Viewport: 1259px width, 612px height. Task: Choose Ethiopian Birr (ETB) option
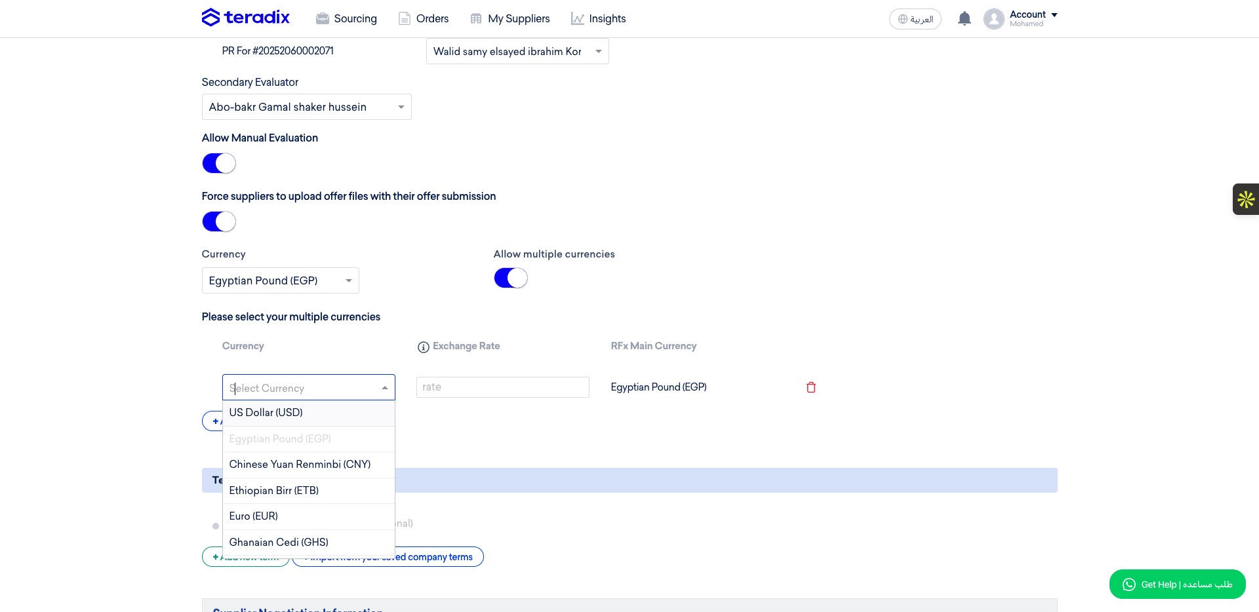tap(309, 491)
